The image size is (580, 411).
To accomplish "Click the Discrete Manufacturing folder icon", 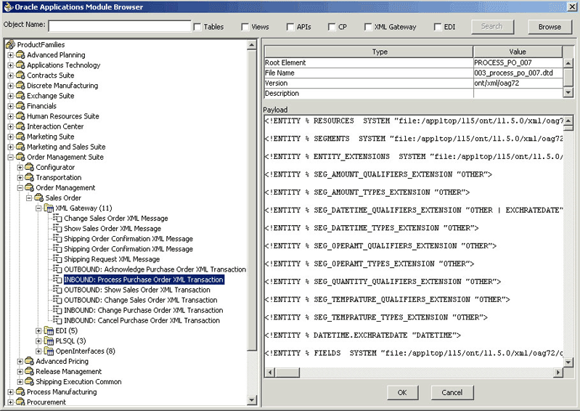I will 20,86.
